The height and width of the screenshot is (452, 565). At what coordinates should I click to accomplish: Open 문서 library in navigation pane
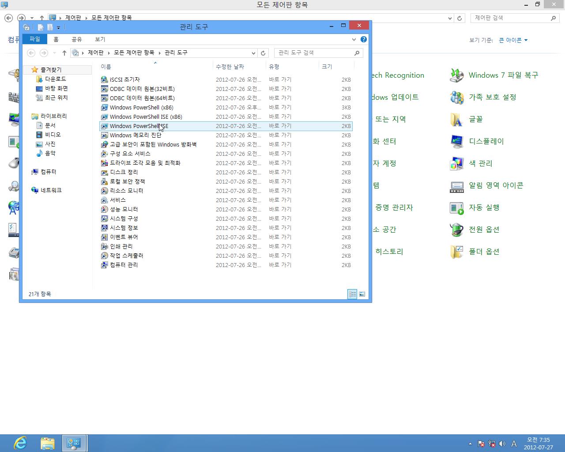50,125
